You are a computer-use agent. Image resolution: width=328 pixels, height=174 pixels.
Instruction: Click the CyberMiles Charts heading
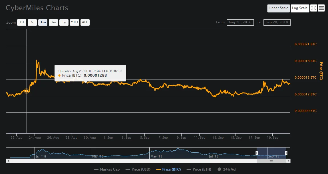[x=37, y=8]
